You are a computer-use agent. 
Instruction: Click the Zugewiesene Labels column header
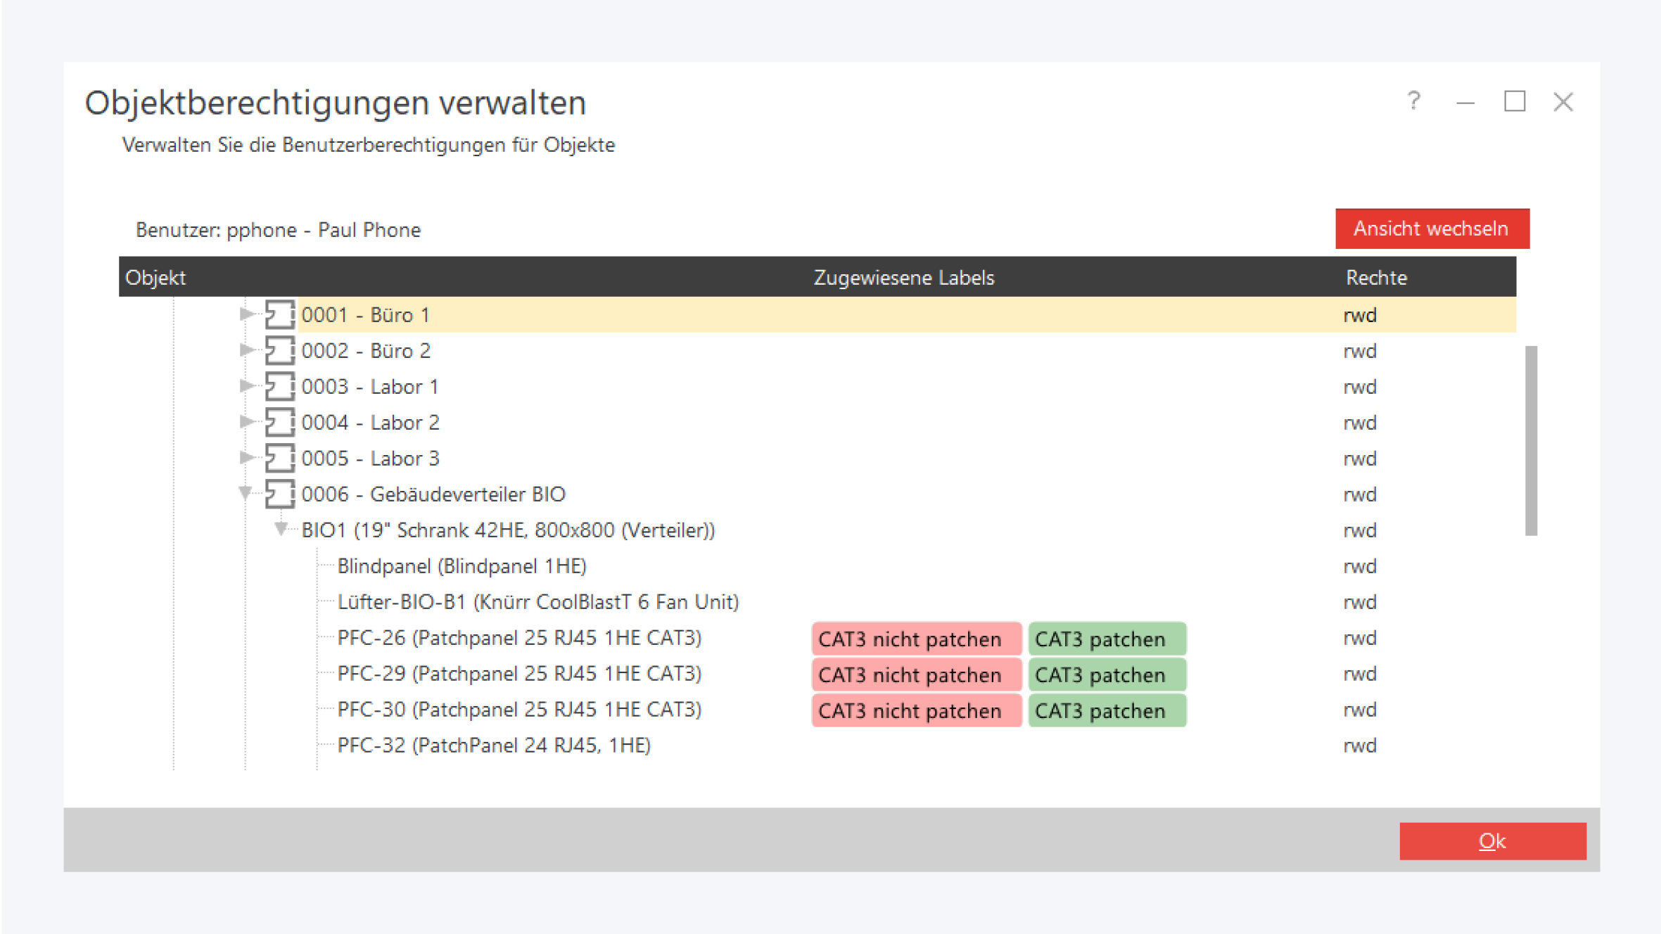click(903, 277)
